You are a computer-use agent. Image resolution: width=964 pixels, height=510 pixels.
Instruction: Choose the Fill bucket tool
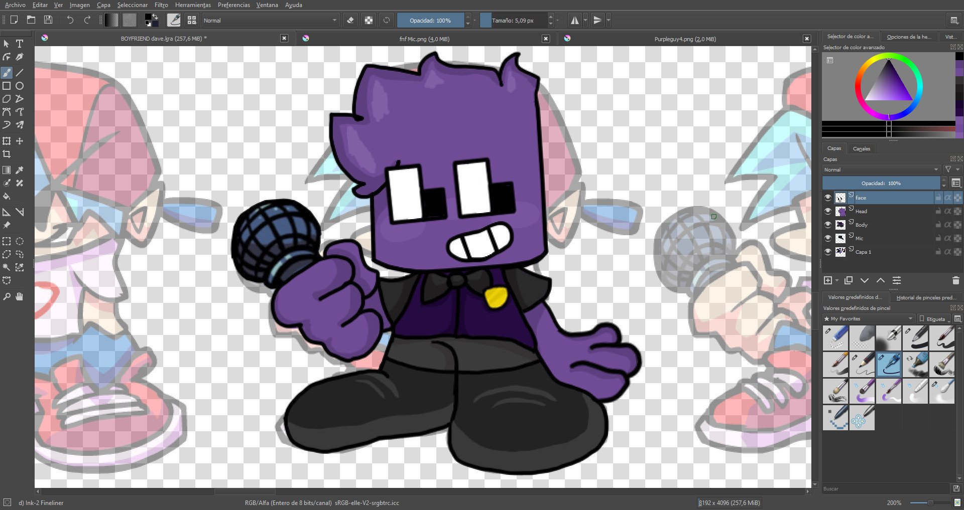pyautogui.click(x=7, y=196)
